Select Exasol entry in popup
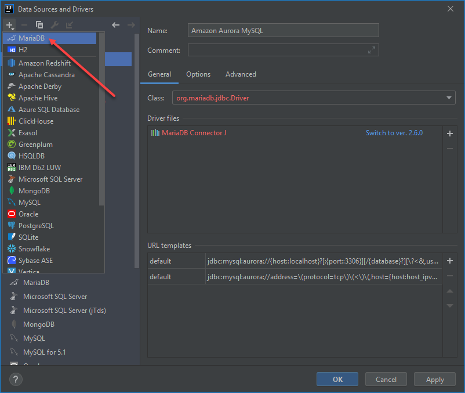 (49, 133)
